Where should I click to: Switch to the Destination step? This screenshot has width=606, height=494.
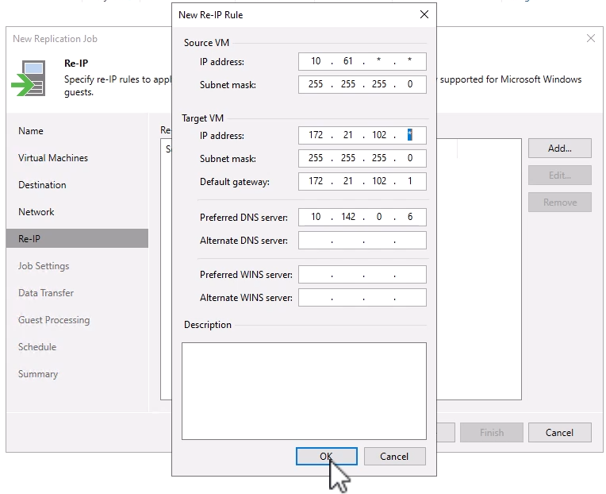point(42,185)
